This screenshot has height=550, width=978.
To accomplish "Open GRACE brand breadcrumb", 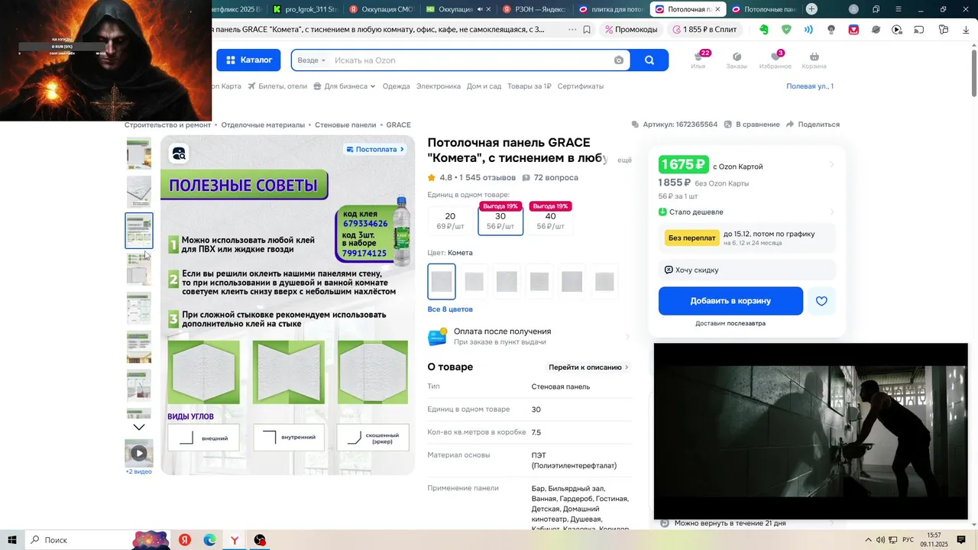I will click(399, 125).
